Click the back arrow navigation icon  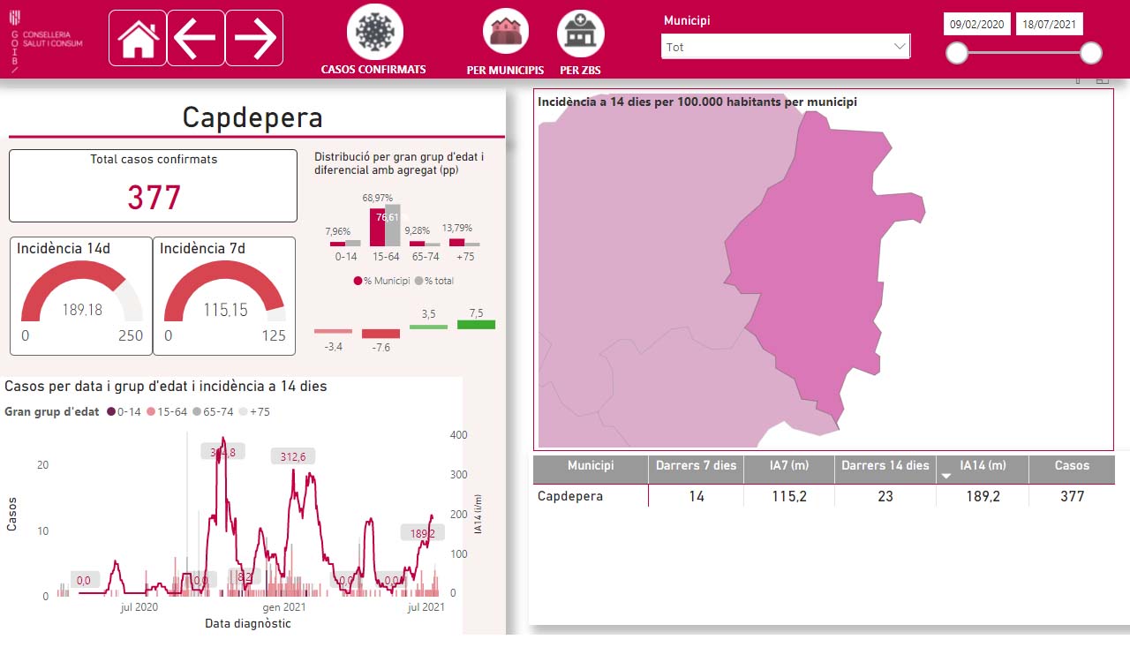coord(196,38)
